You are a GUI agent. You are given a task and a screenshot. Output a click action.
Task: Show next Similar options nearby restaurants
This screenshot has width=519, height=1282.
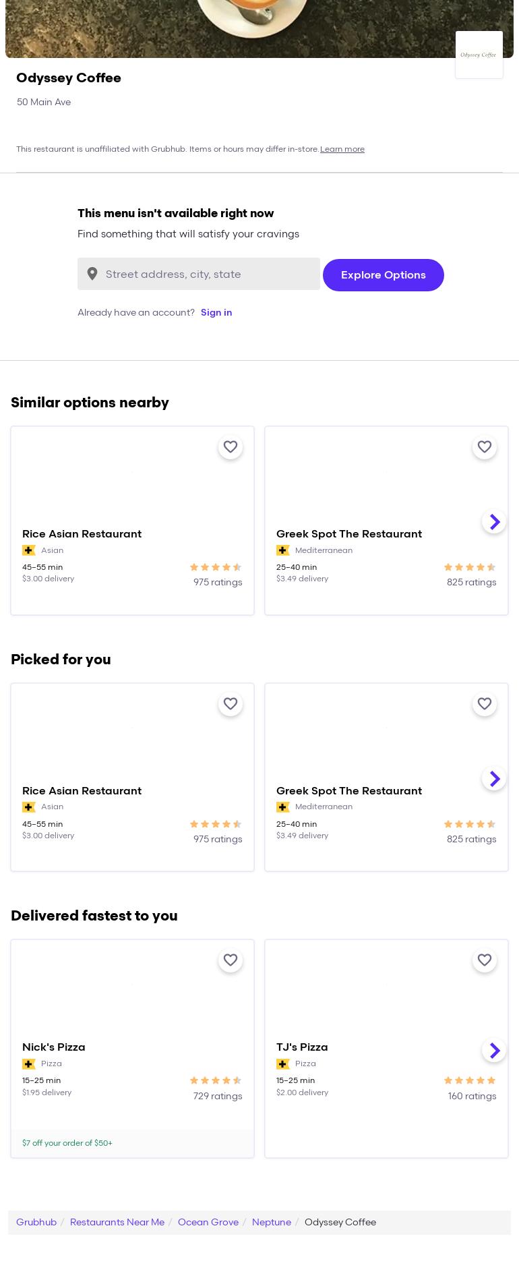click(494, 521)
